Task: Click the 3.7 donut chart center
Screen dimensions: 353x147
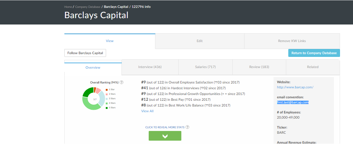Action: click(95, 99)
